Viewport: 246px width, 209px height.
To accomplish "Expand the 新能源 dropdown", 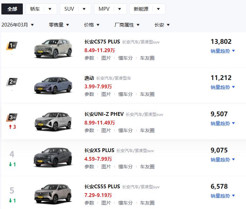I will tap(147, 9).
